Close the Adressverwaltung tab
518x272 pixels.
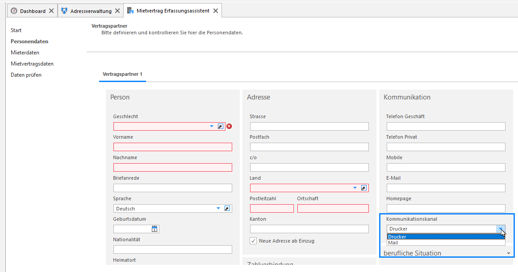coord(117,11)
